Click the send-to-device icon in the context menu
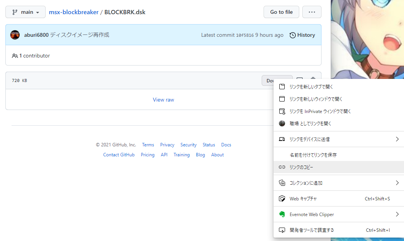This screenshot has height=241, width=404. (x=282, y=139)
